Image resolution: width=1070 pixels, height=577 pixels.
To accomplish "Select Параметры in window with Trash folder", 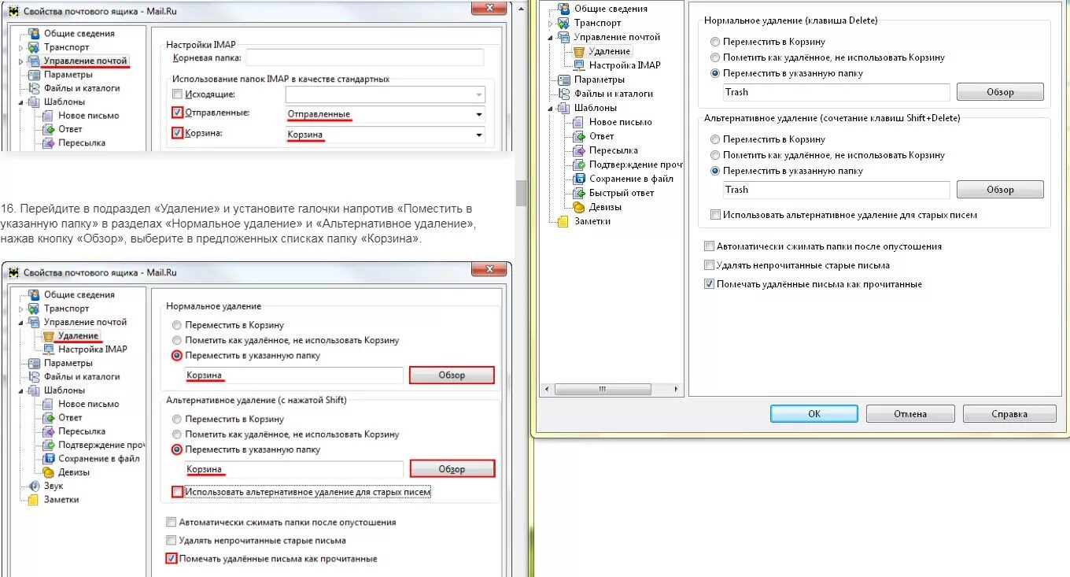I will pyautogui.click(x=600, y=80).
